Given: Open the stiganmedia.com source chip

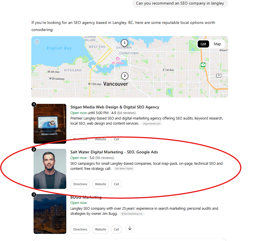Looking at the screenshot, I should tap(152, 124).
